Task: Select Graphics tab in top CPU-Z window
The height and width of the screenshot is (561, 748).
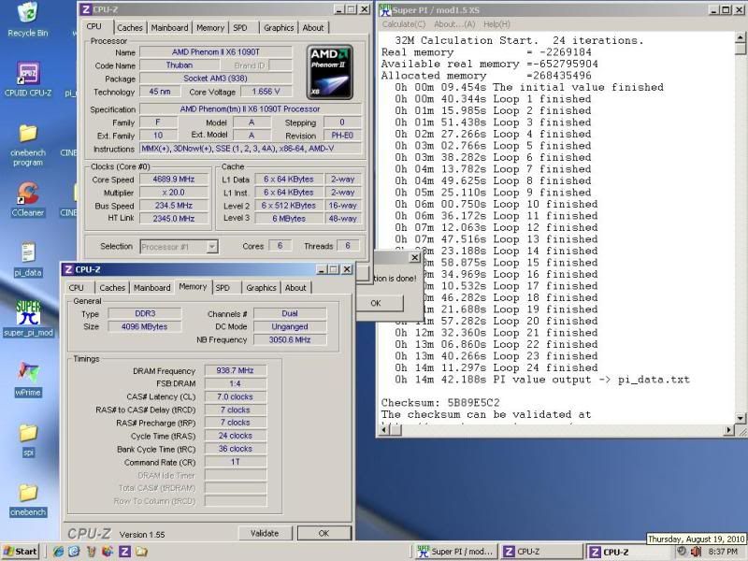Action: (x=279, y=28)
